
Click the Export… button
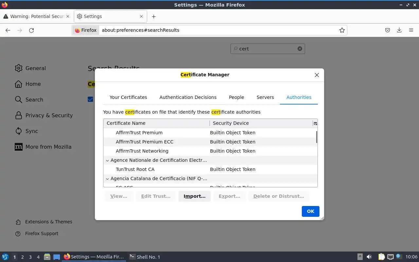coord(229,196)
